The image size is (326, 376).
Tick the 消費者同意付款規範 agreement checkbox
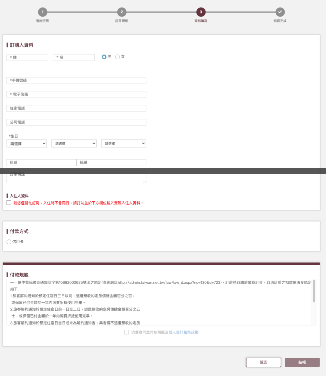point(127,332)
